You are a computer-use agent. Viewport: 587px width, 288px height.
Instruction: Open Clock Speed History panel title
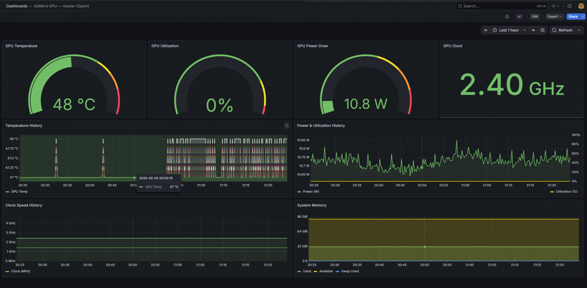[24, 205]
